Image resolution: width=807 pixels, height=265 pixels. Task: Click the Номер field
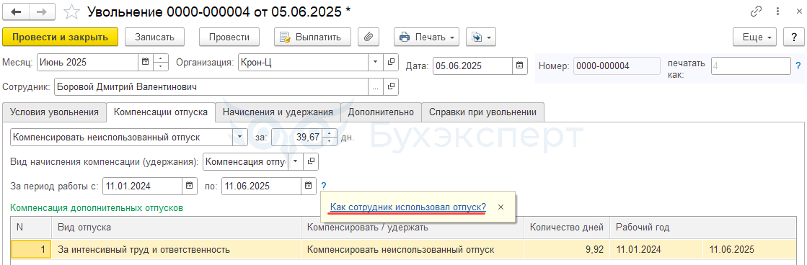pyautogui.click(x=617, y=66)
